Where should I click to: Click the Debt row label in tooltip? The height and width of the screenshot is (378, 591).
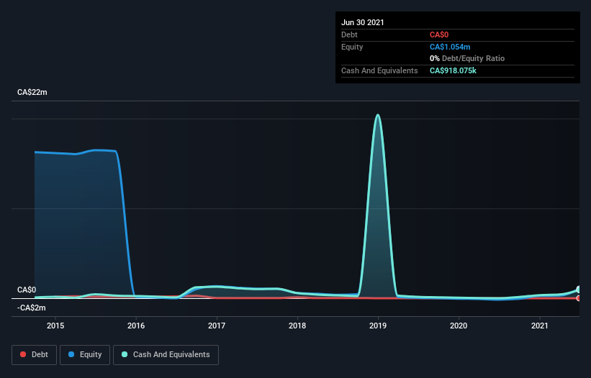[x=349, y=34]
